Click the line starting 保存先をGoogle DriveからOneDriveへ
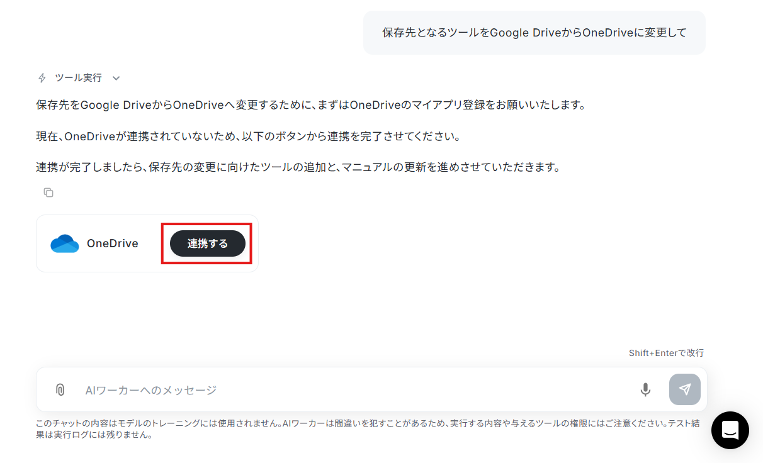The width and height of the screenshot is (763, 463). pos(311,104)
